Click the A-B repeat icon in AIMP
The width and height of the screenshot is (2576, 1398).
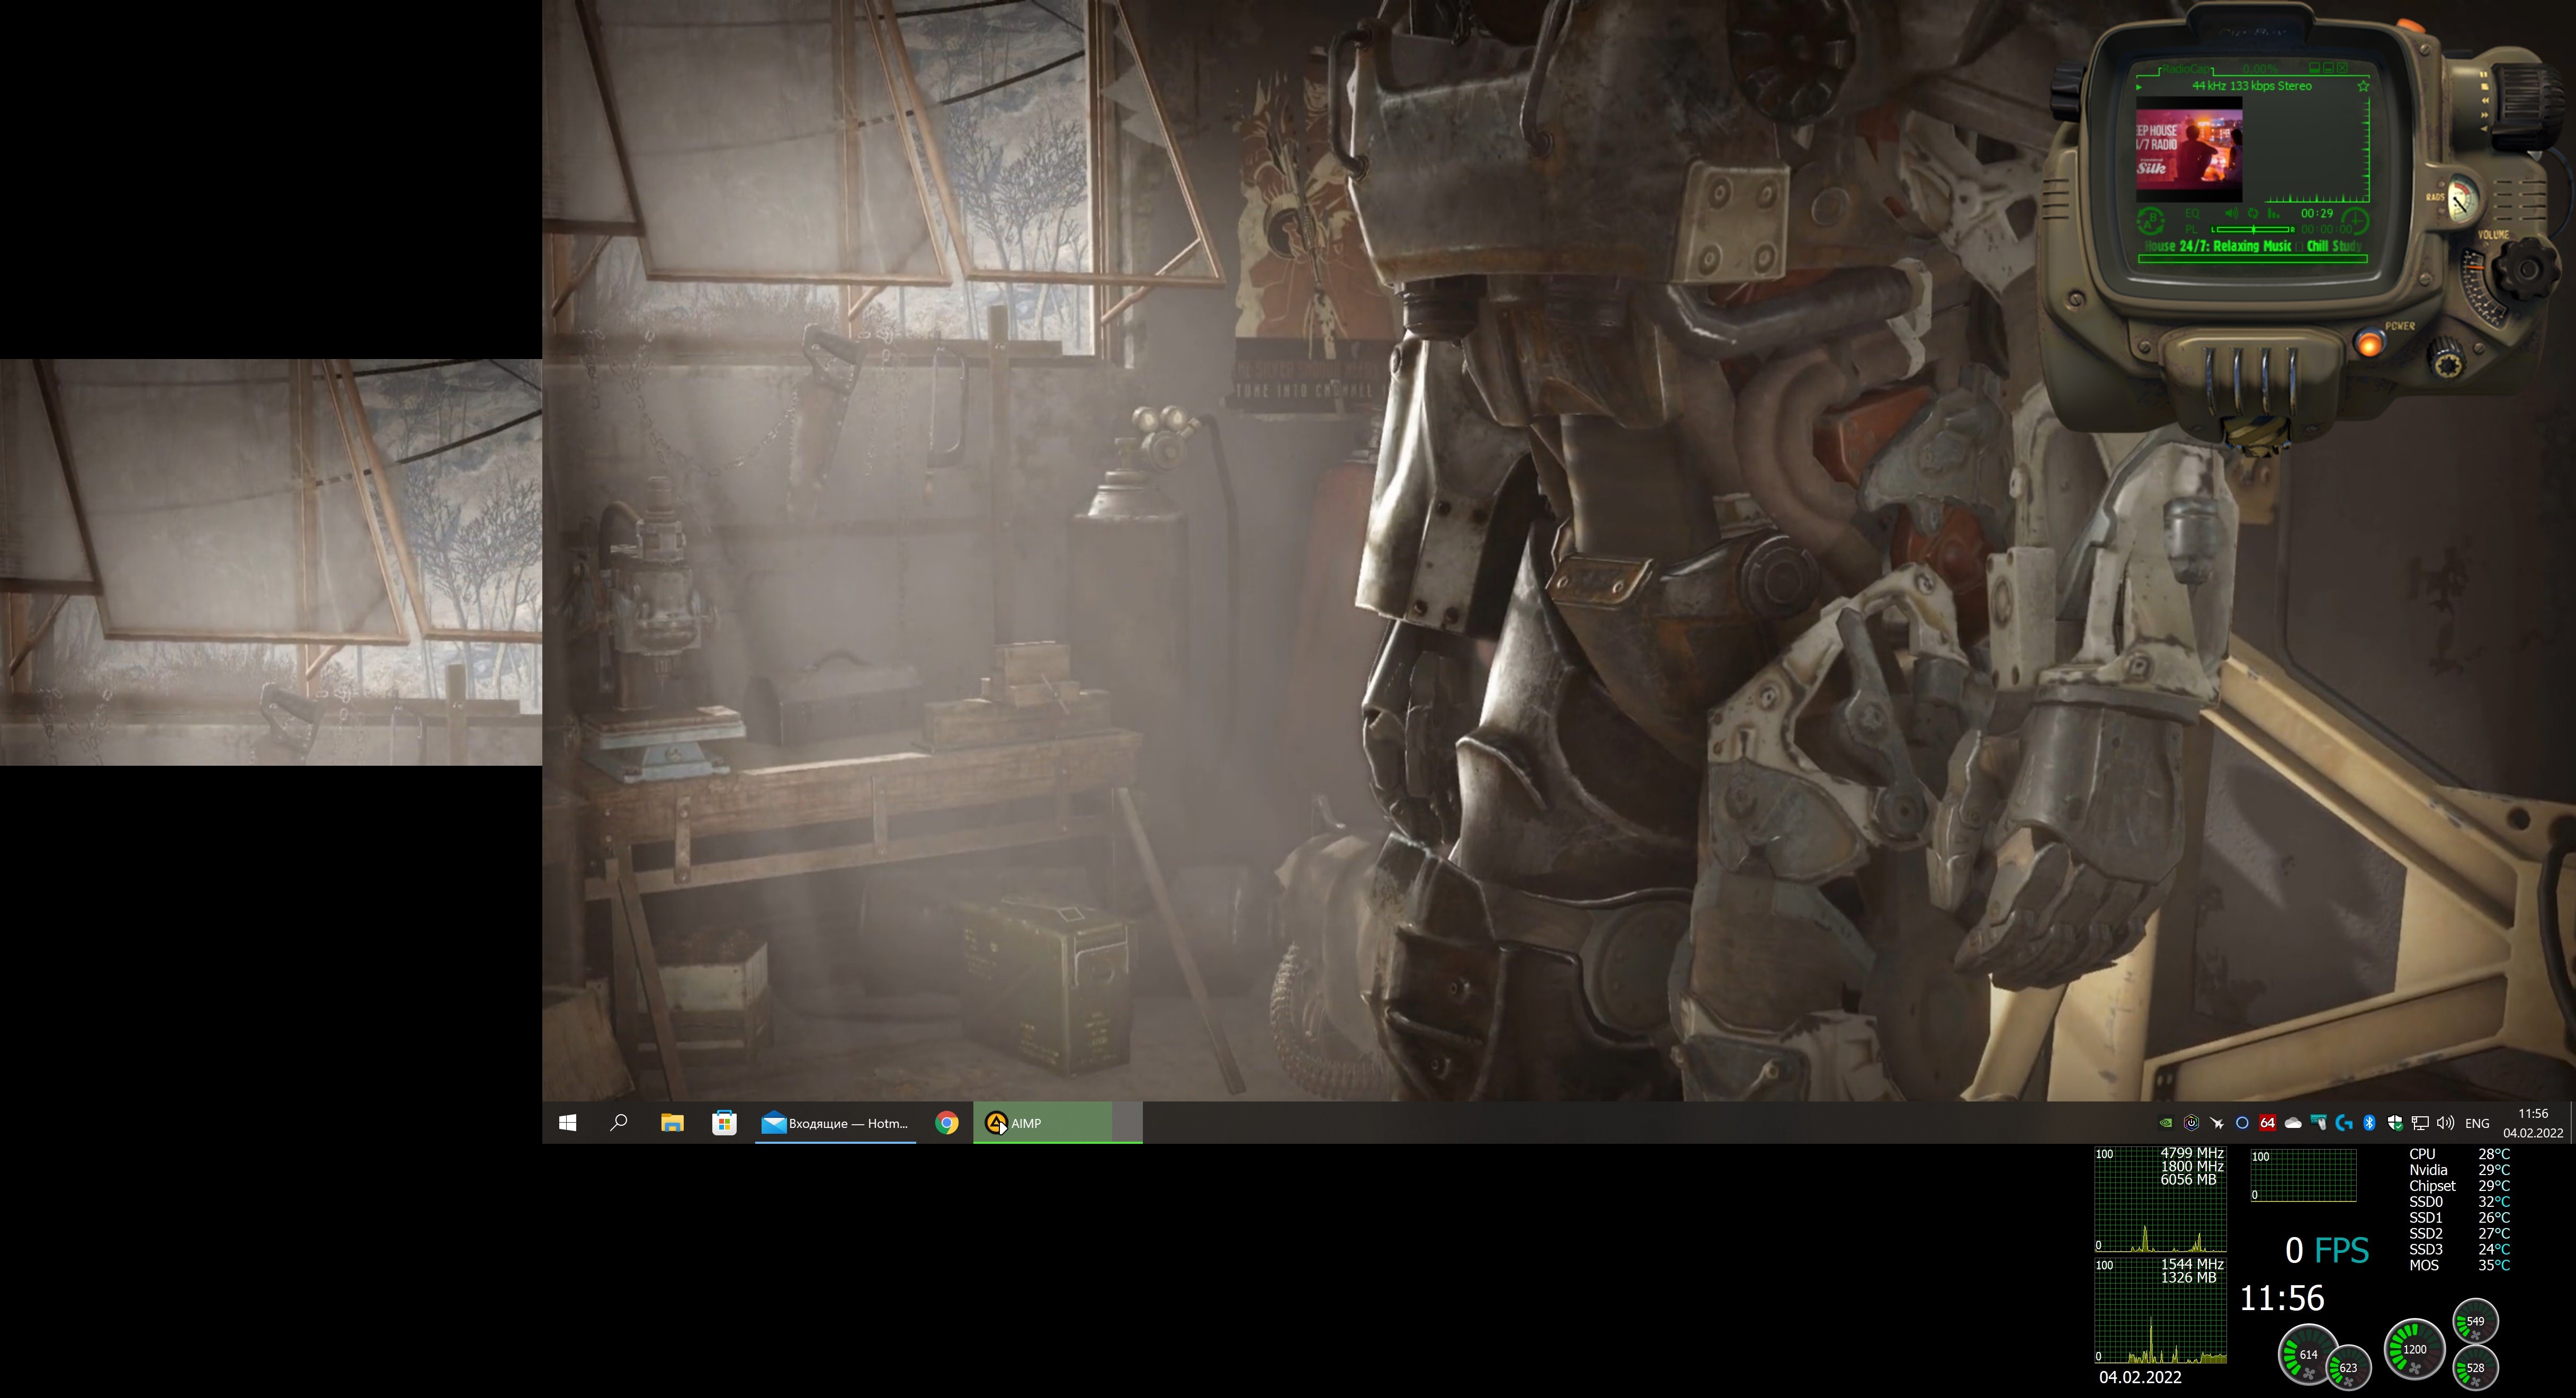[x=2151, y=221]
